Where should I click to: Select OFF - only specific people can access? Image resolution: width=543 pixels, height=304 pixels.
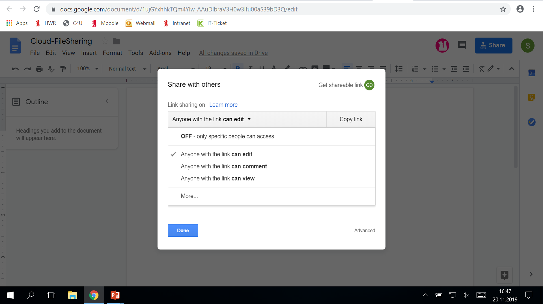click(227, 136)
